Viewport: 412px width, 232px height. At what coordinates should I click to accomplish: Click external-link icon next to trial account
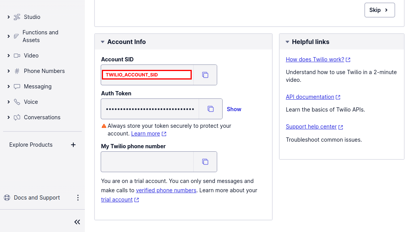click(137, 200)
